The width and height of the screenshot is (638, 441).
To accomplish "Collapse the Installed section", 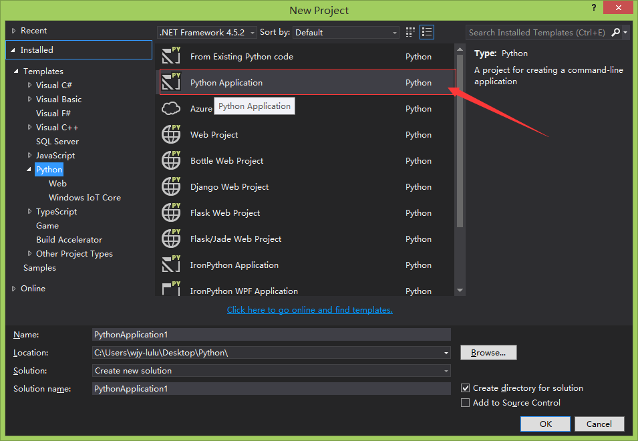I will (x=13, y=50).
